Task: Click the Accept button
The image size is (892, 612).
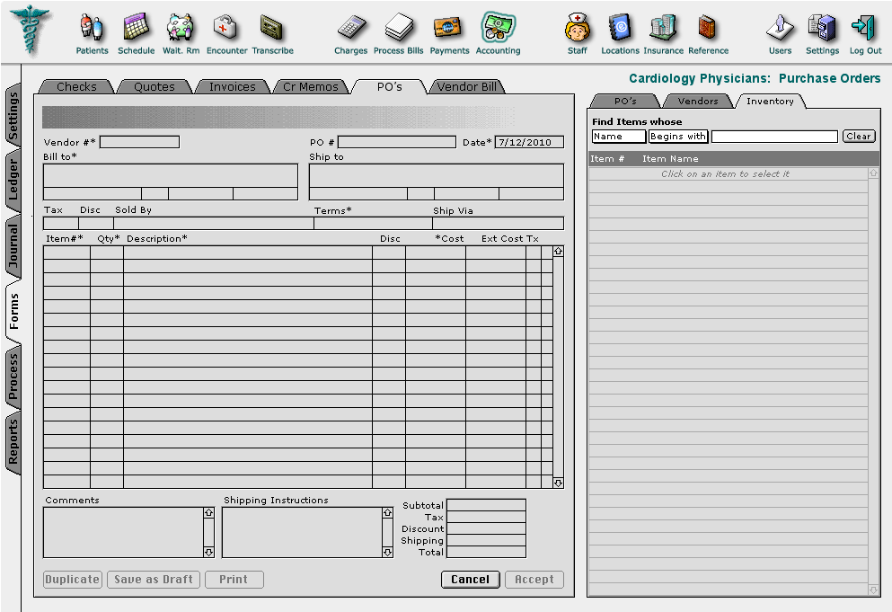Action: tap(534, 579)
